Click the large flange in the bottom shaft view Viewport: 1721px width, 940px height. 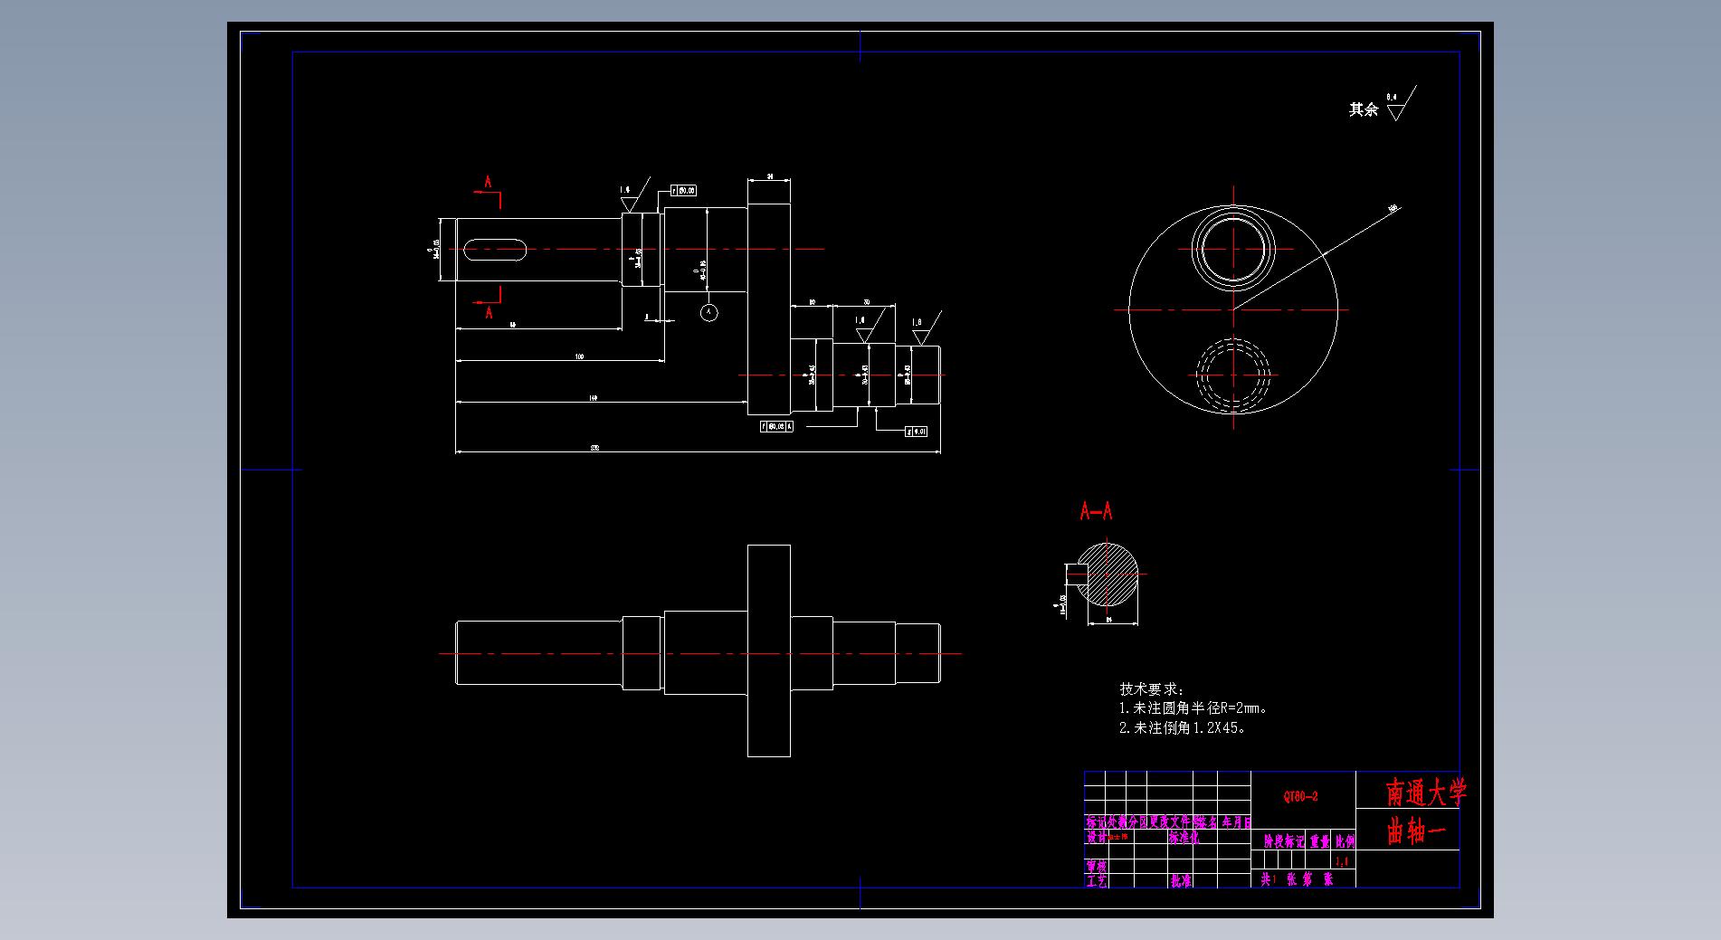768,650
